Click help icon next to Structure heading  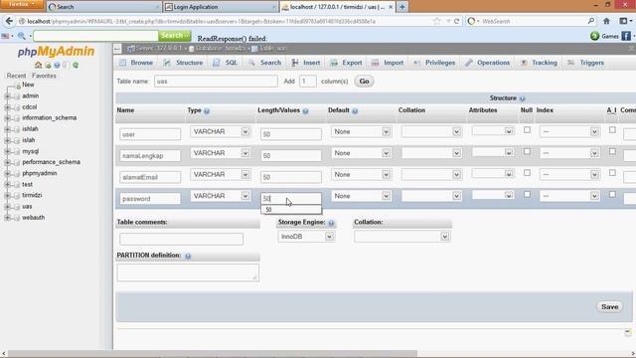coord(523,98)
